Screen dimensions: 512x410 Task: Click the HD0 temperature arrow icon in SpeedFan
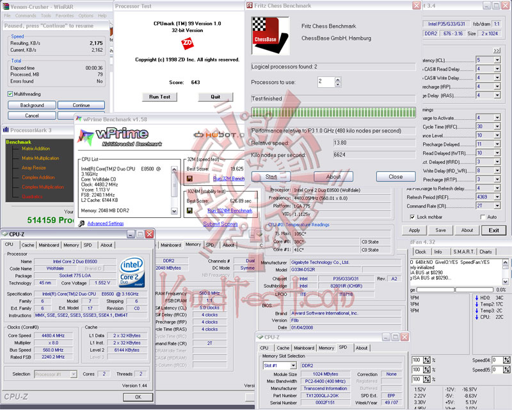477,298
